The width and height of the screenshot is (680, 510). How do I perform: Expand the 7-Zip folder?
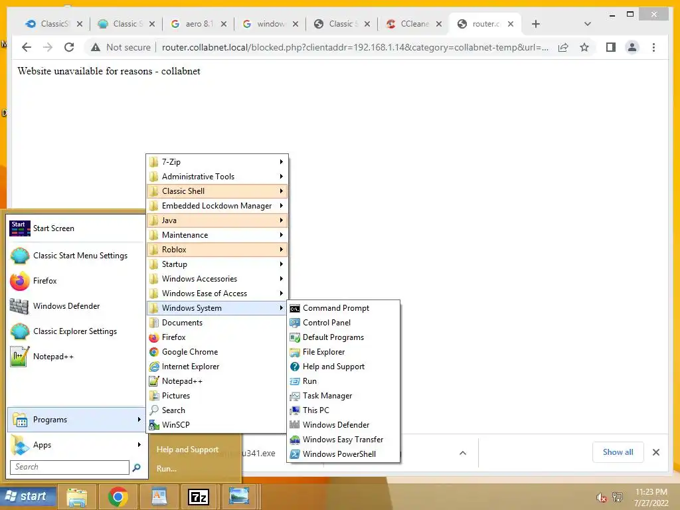(x=217, y=162)
